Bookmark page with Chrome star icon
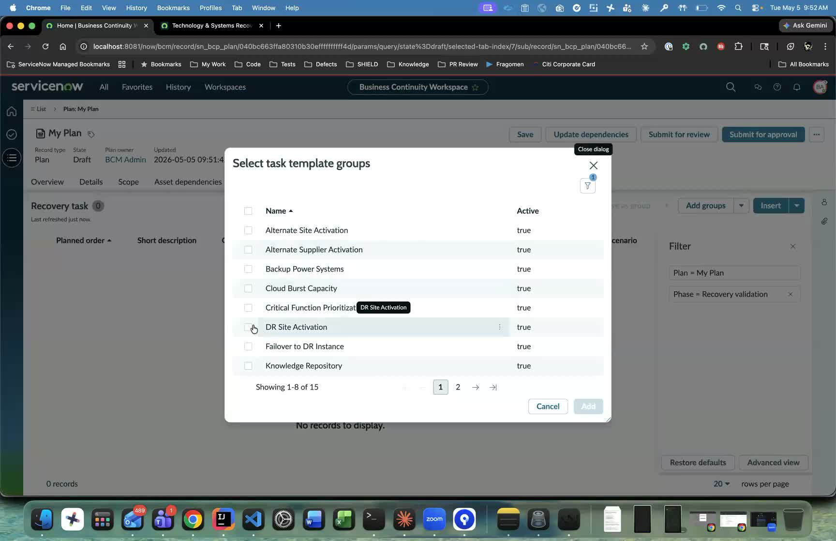This screenshot has height=541, width=836. pos(644,46)
